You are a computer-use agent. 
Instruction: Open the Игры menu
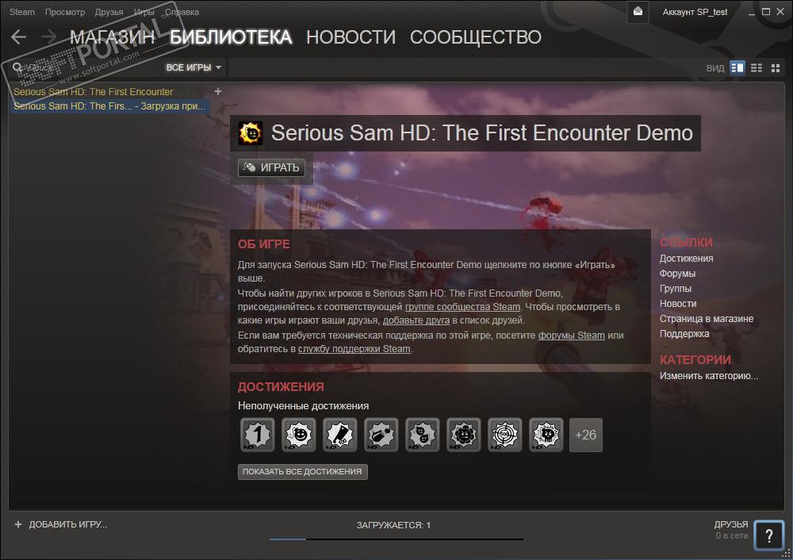coord(144,12)
